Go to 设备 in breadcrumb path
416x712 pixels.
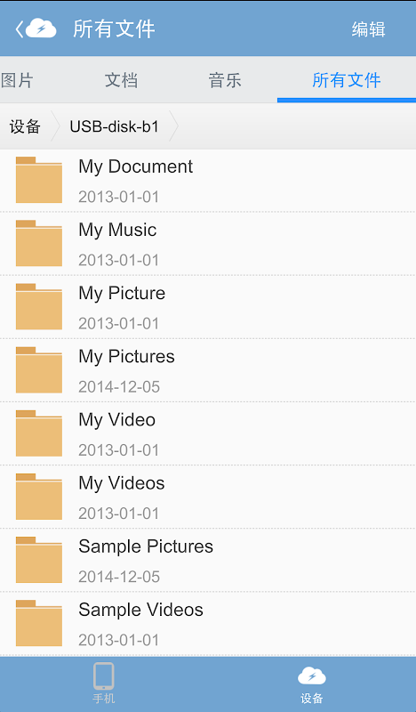25,126
